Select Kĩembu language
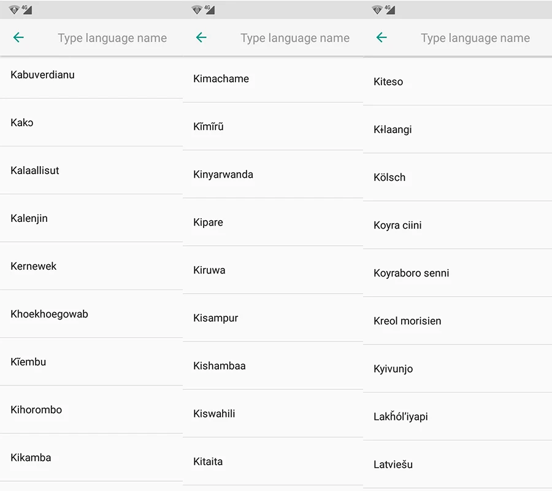Image resolution: width=552 pixels, height=491 pixels. [x=91, y=362]
